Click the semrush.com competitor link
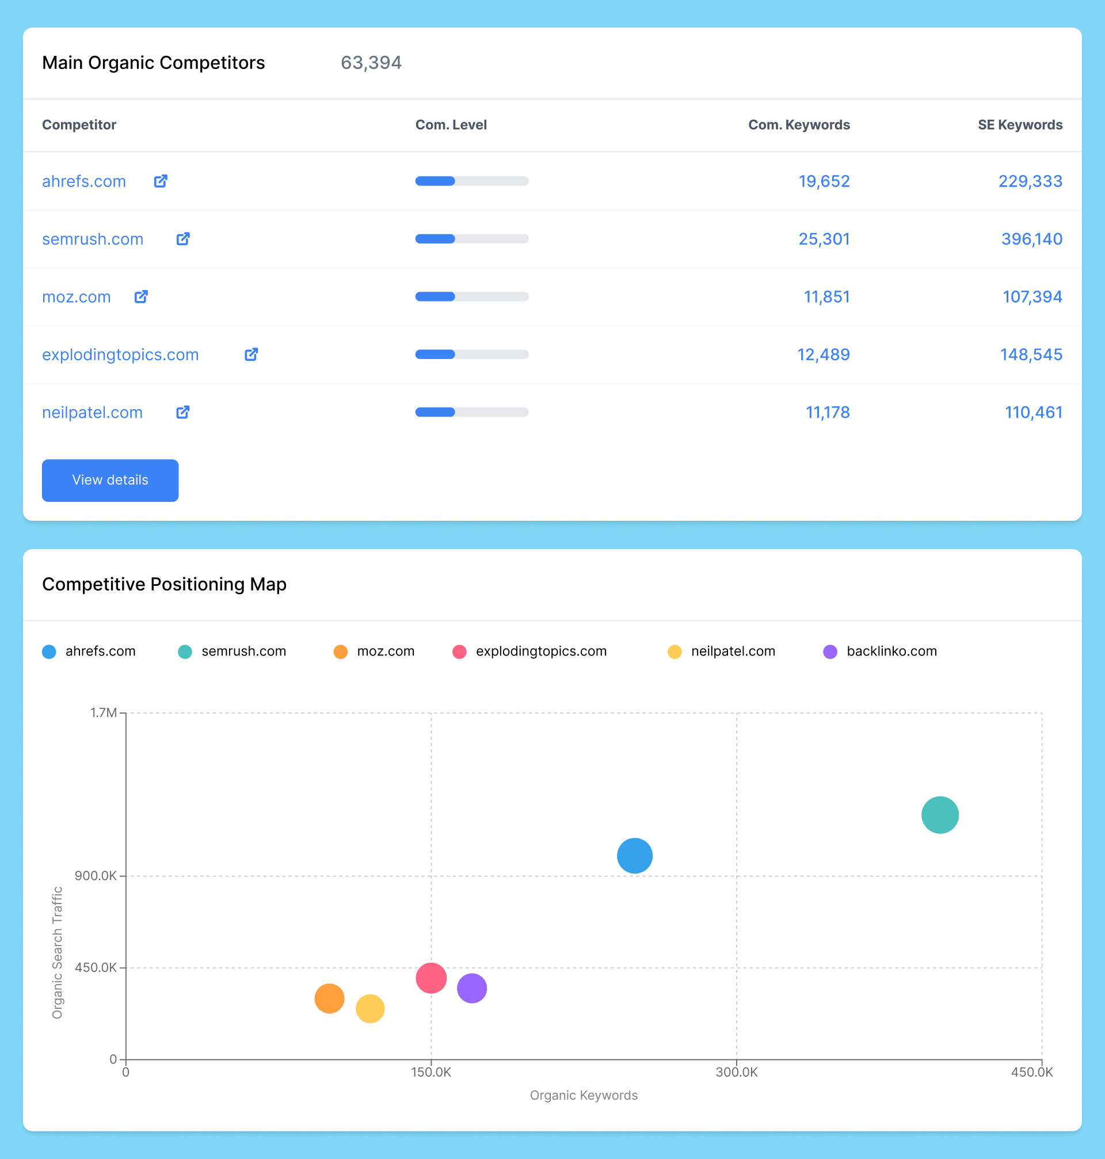The height and width of the screenshot is (1159, 1105). [x=93, y=239]
